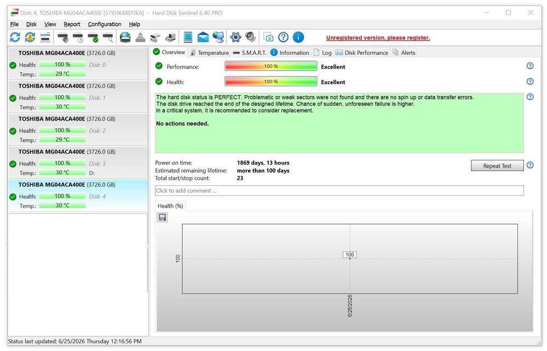547x351 pixels.
Task: Switch to the Information tab
Action: pyautogui.click(x=290, y=52)
